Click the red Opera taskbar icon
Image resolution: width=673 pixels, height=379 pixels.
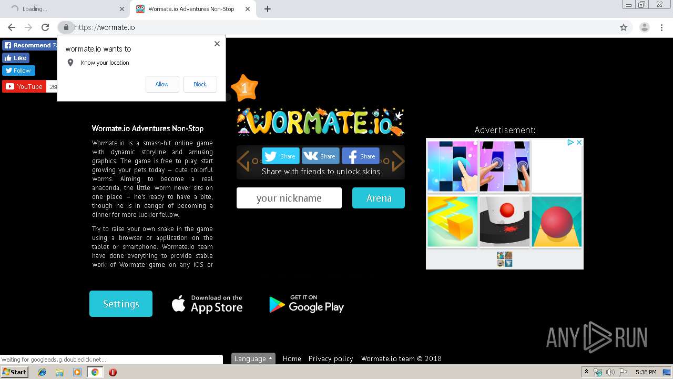[113, 372]
